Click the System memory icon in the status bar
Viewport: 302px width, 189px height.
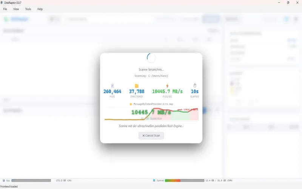154,181
